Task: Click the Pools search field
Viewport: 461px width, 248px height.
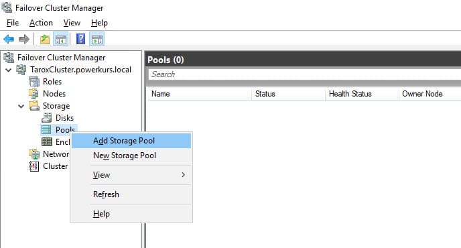Action: [305, 74]
